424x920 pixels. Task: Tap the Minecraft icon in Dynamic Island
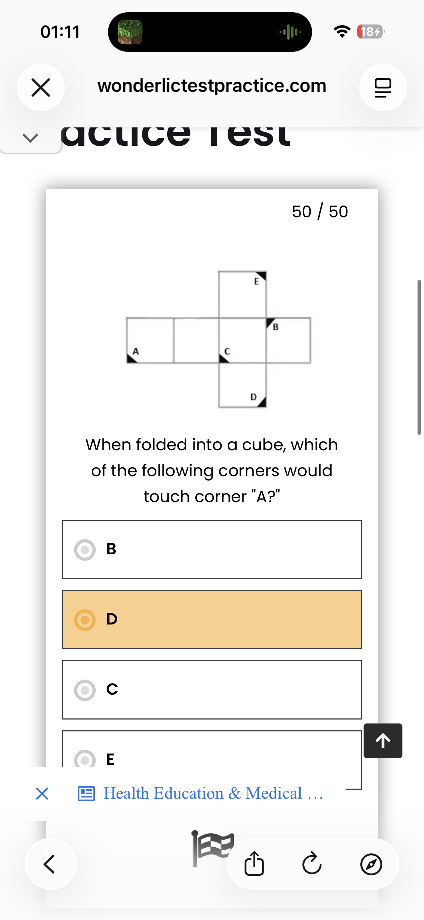pos(130,32)
